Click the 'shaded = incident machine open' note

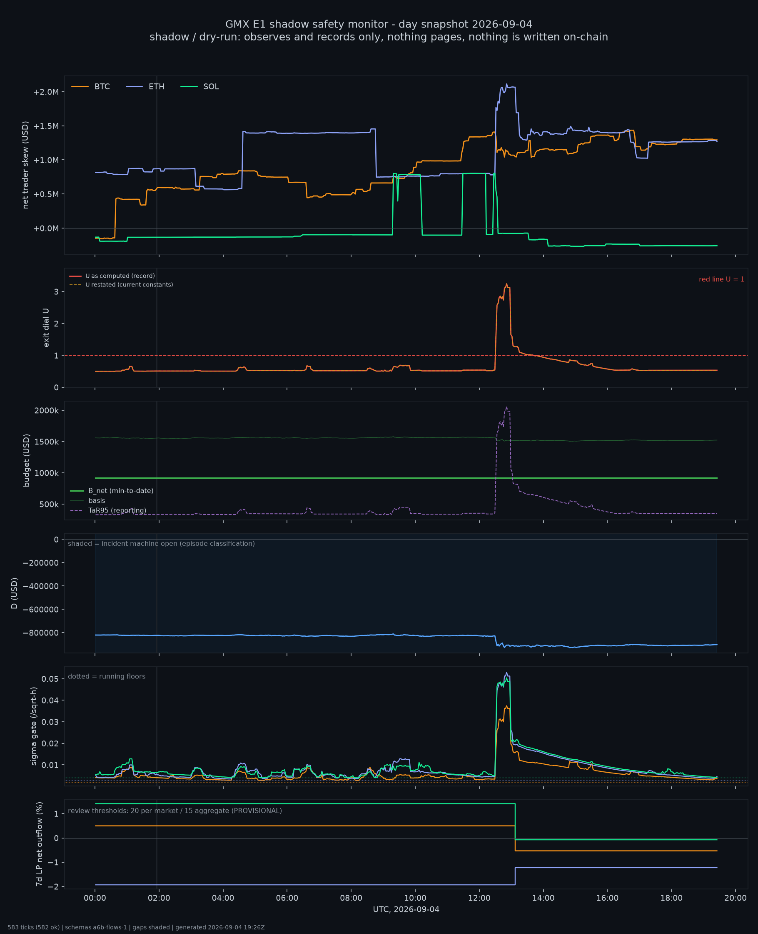161,543
